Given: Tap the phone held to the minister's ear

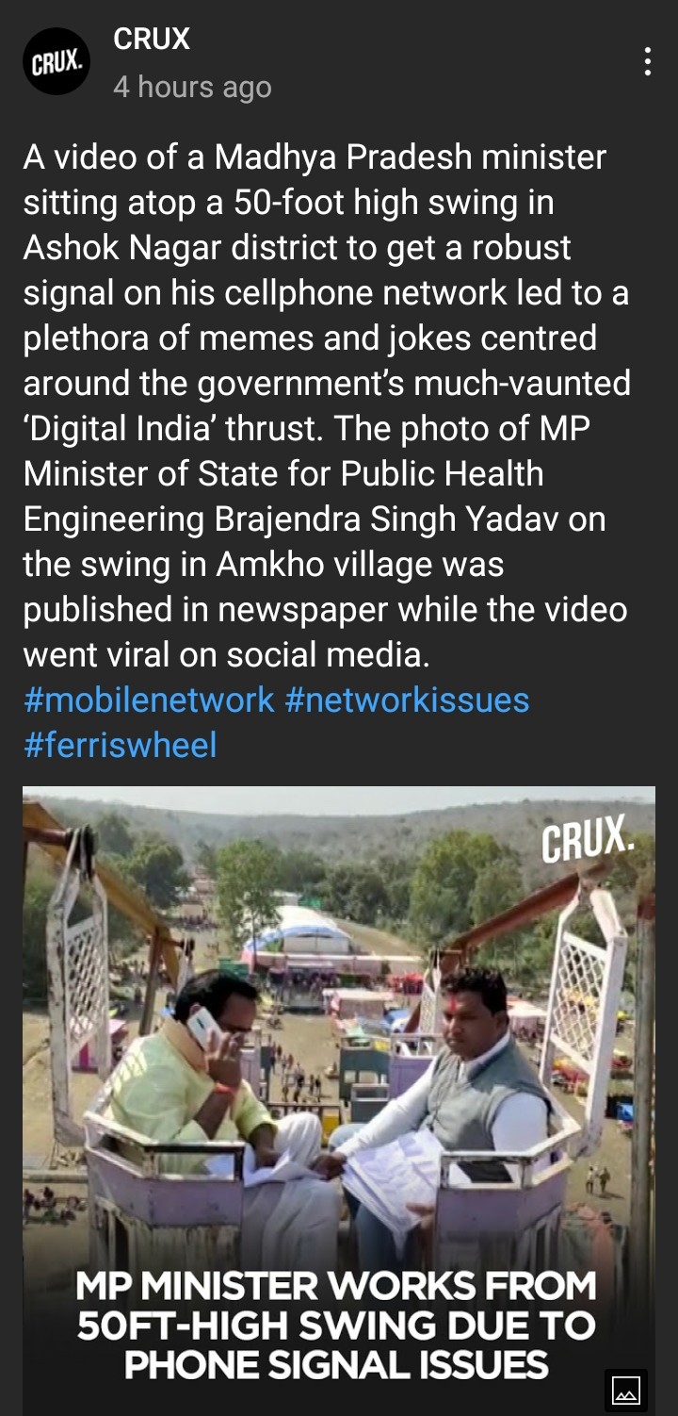Looking at the screenshot, I should [204, 1029].
